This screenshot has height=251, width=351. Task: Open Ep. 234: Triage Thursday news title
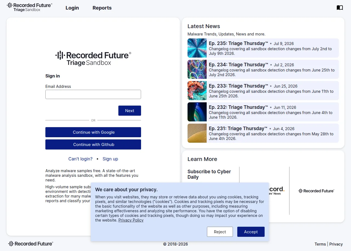pyautogui.click(x=238, y=65)
